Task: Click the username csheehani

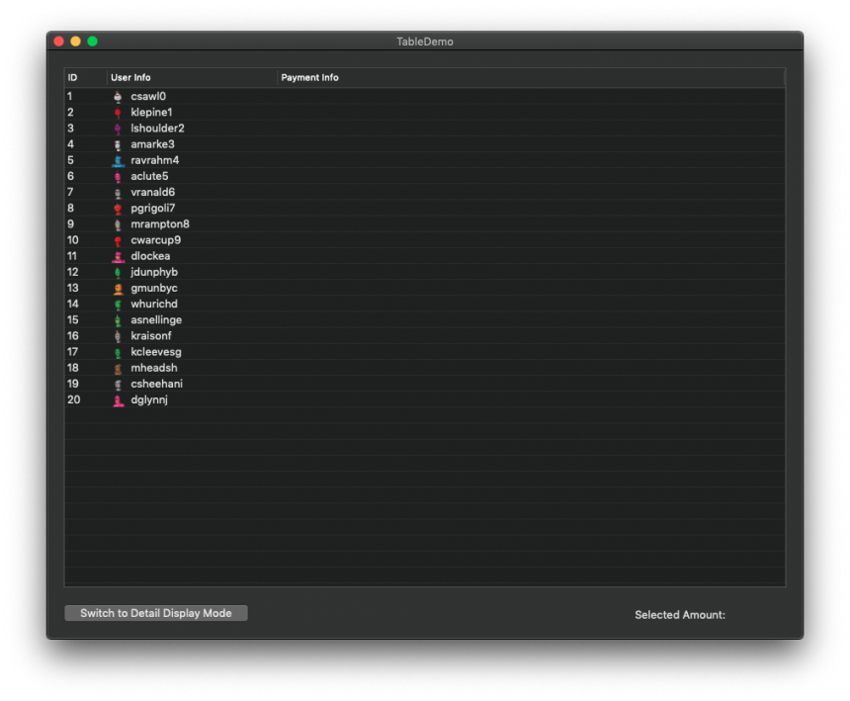Action: pyautogui.click(x=156, y=383)
